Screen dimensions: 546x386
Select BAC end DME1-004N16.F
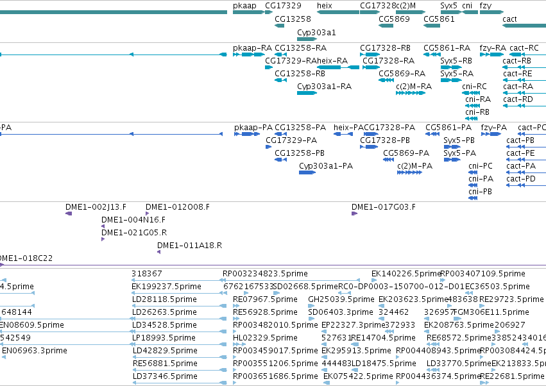click(x=103, y=226)
